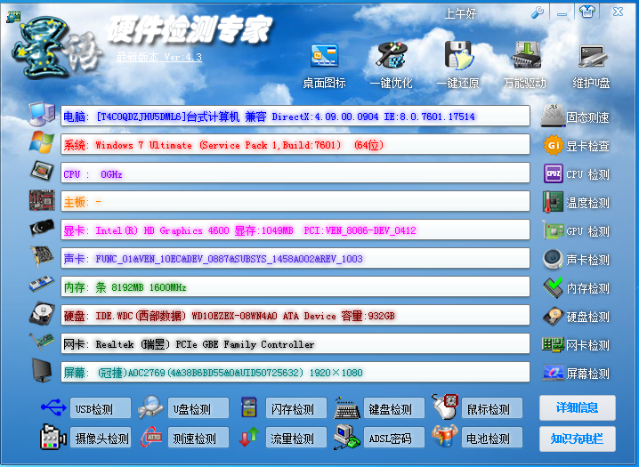Click the RAM stick icon beside 内存 row
The height and width of the screenshot is (467, 639).
(42, 285)
